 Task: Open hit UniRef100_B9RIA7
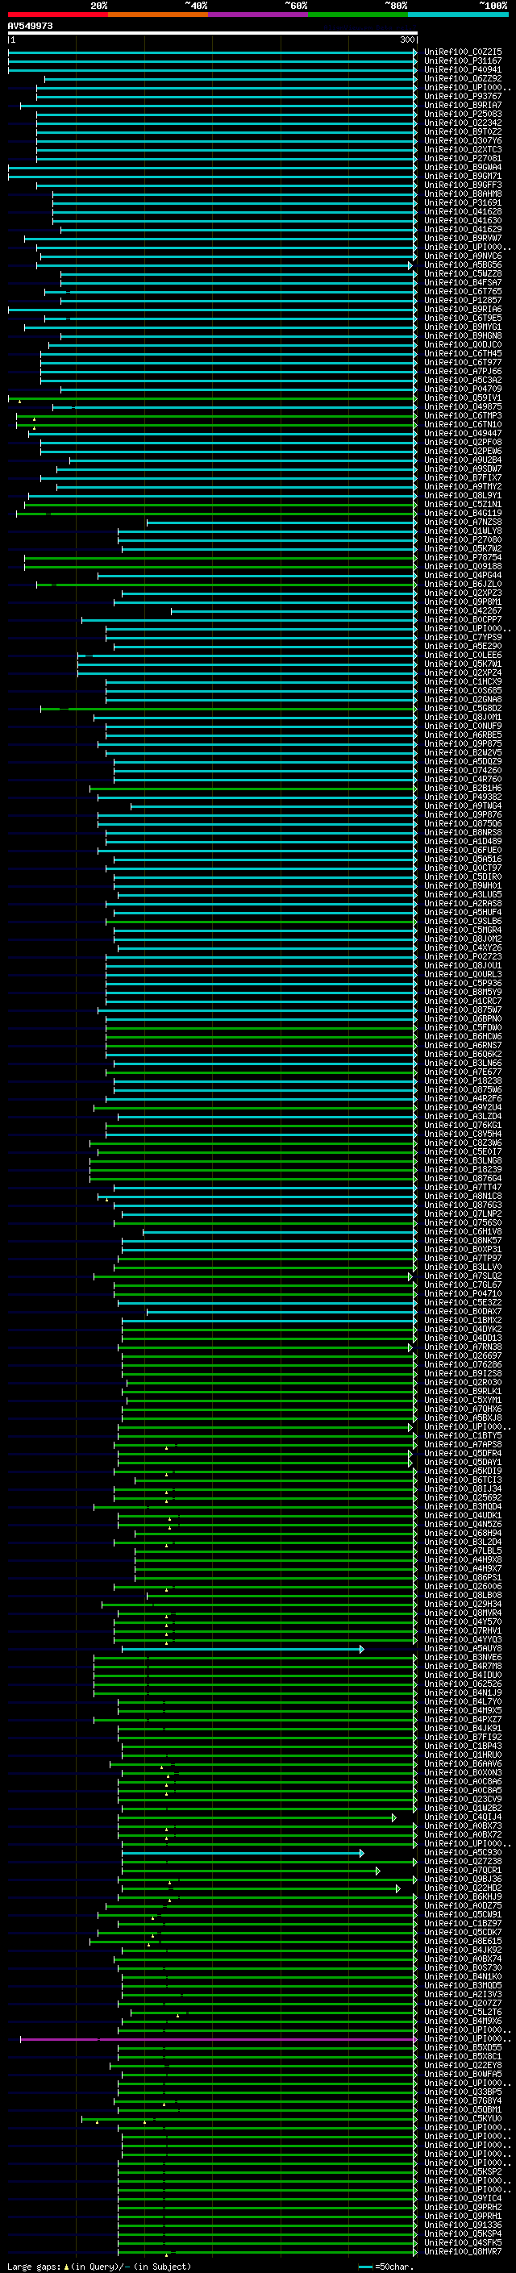(x=463, y=105)
